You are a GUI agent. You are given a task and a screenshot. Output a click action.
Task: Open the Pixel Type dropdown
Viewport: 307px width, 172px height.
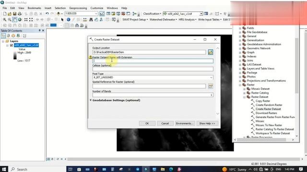click(x=211, y=77)
